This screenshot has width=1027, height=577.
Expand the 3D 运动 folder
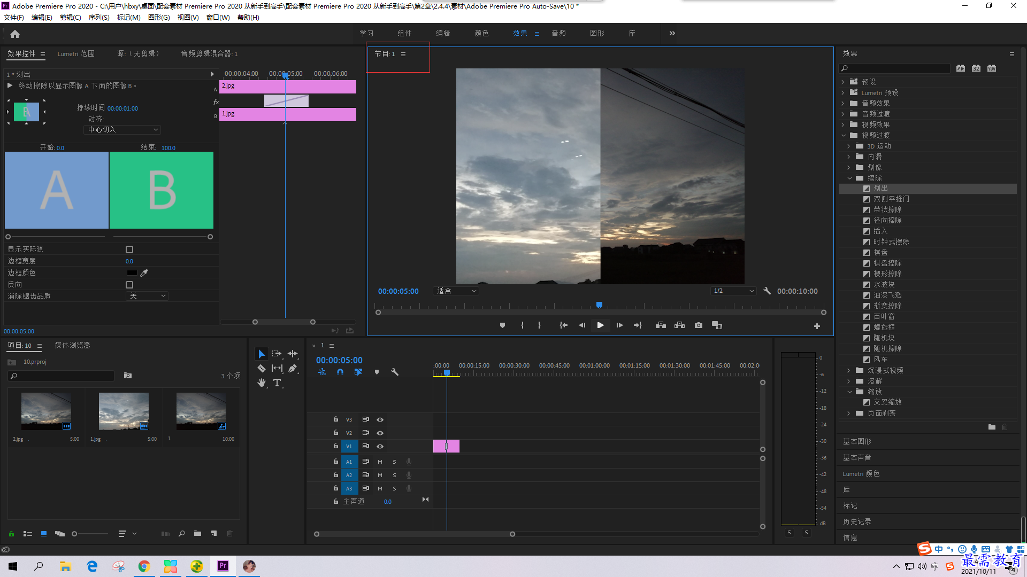[849, 146]
